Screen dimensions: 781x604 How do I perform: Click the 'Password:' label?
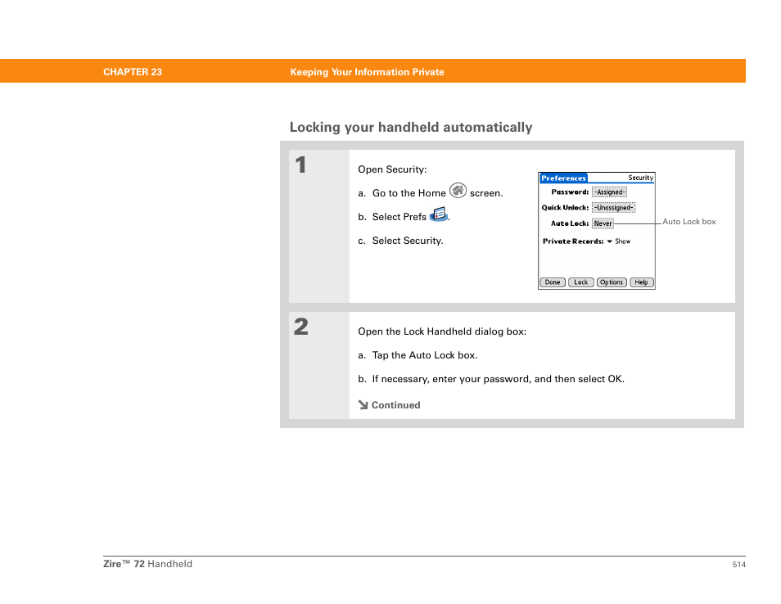point(570,192)
